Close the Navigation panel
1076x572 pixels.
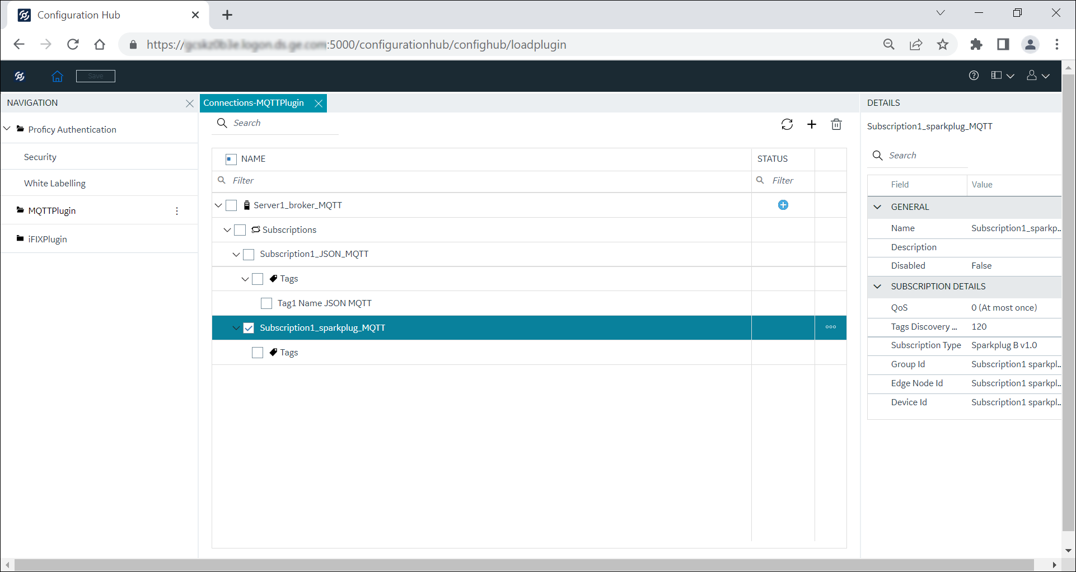pos(189,104)
